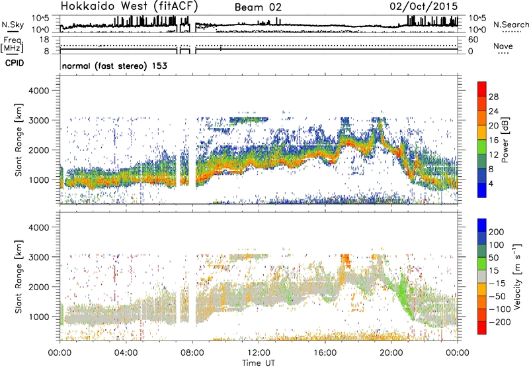Click the '3000' tick of velocity panel
Screen dimensions: 529x367
(x=39, y=257)
